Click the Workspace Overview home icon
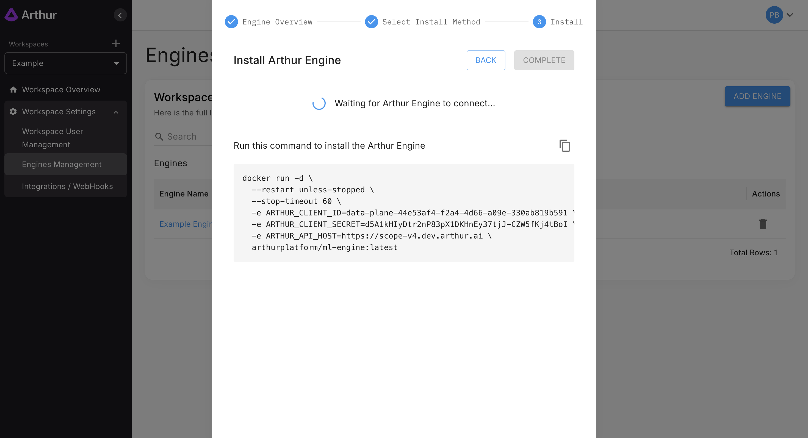This screenshot has width=808, height=438. (x=13, y=90)
